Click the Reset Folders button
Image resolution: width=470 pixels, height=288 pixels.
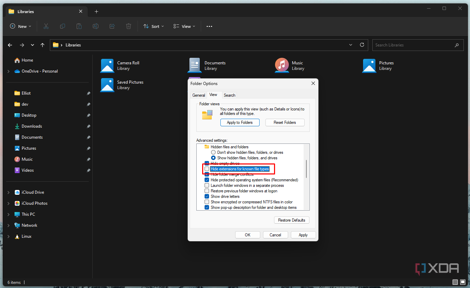(285, 122)
